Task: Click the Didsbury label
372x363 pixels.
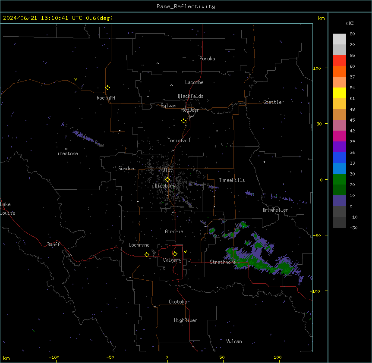Action: coord(165,186)
